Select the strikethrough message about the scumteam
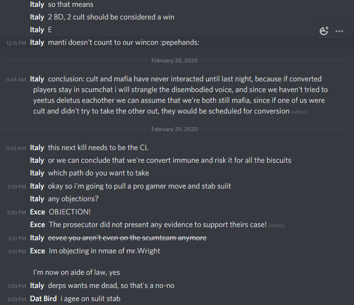Screen dimensions: 354x305 click(x=127, y=238)
